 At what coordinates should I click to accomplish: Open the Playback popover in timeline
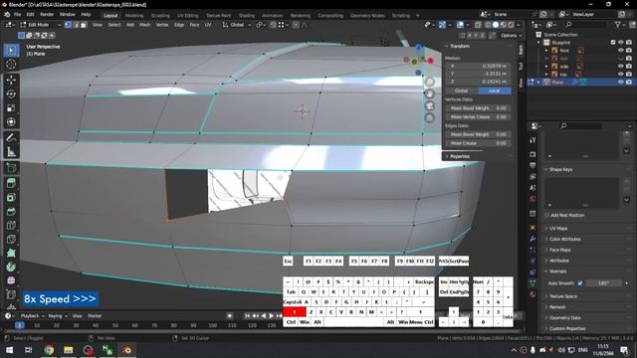tap(32, 316)
